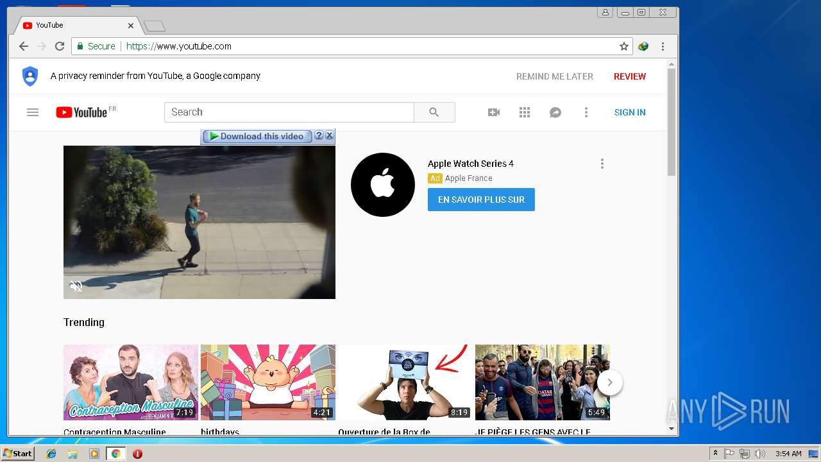This screenshot has height=462, width=821.
Task: Open Windows Explorer folder on taskbar
Action: [72, 454]
